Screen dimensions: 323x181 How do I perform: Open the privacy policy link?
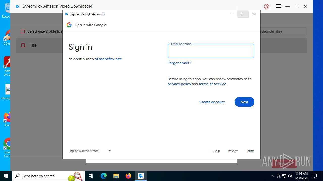point(179,84)
